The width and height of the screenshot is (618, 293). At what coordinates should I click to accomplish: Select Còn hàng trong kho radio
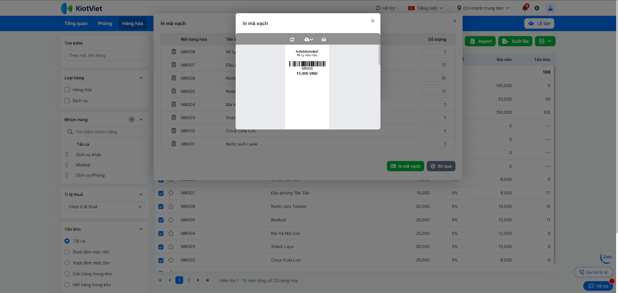tap(67, 274)
